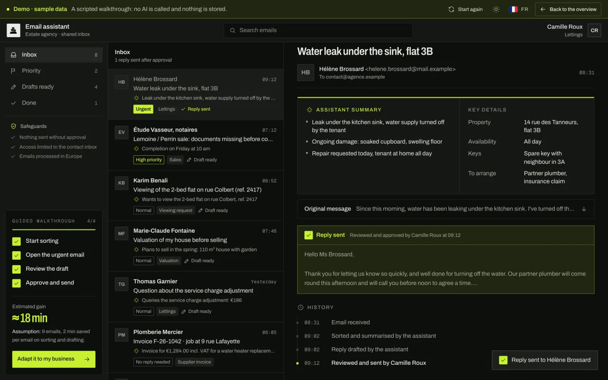
Task: Open the Priority folder
Action: click(54, 71)
